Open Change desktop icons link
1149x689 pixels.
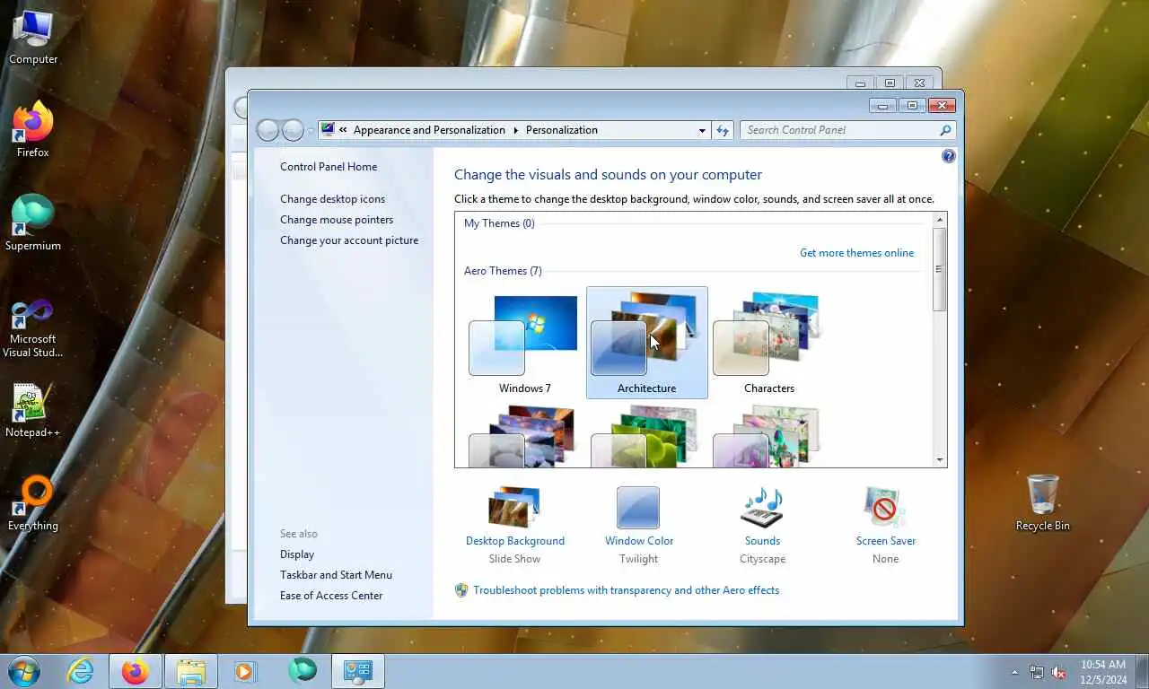pos(332,199)
